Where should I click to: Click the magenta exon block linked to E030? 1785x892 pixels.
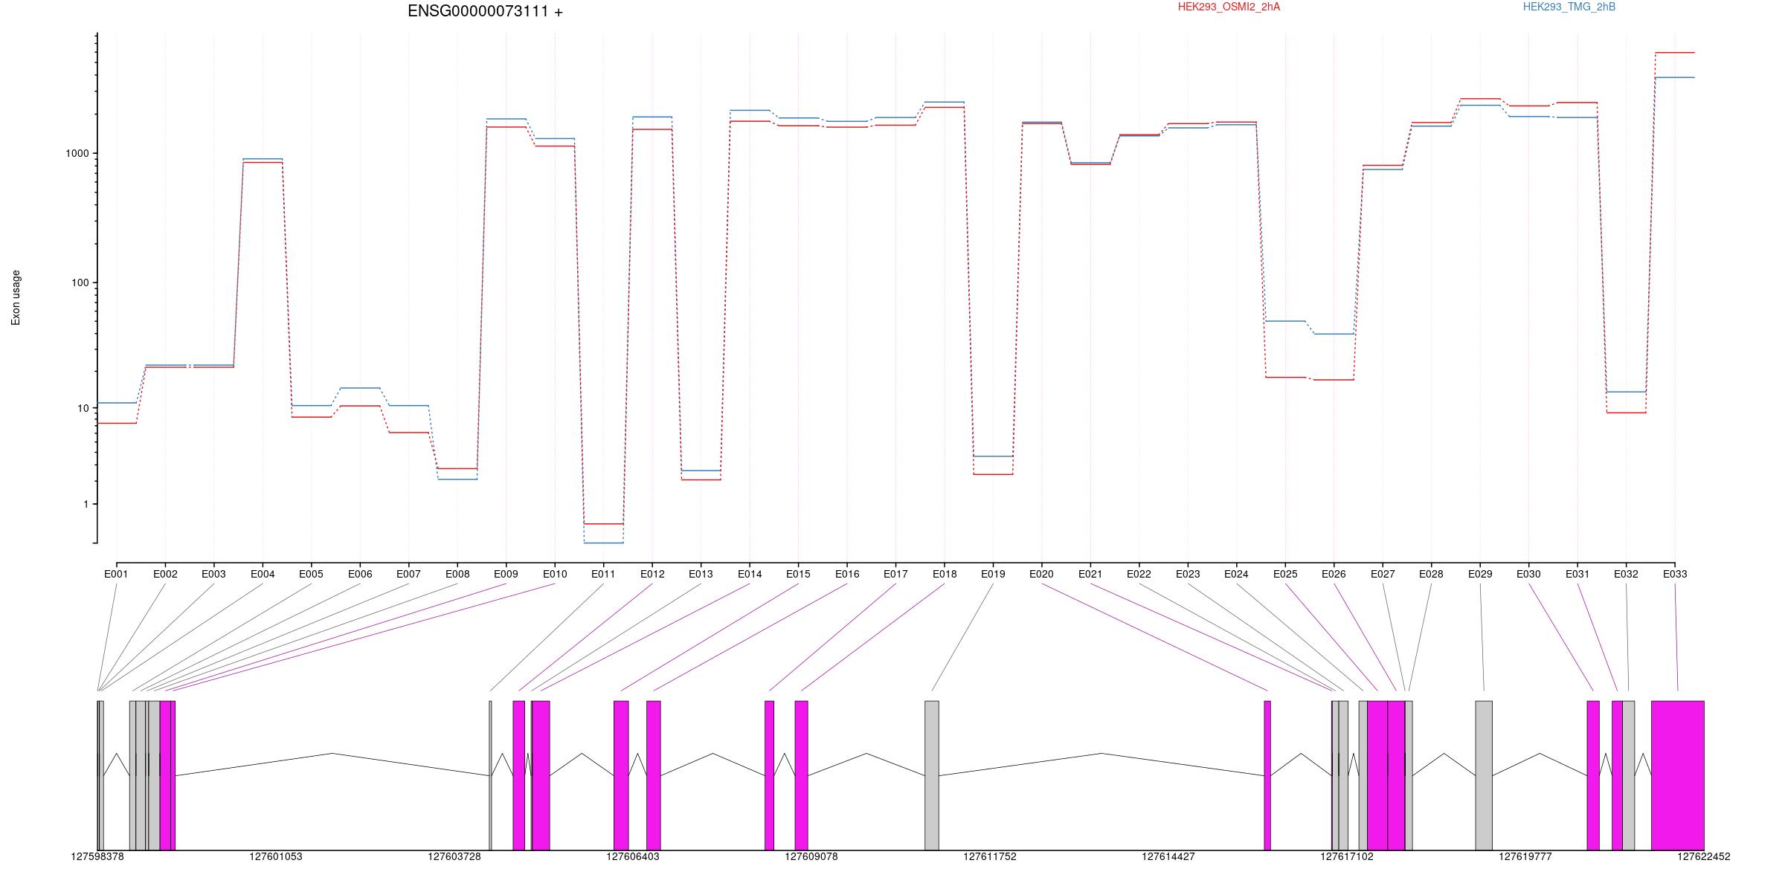[1593, 775]
